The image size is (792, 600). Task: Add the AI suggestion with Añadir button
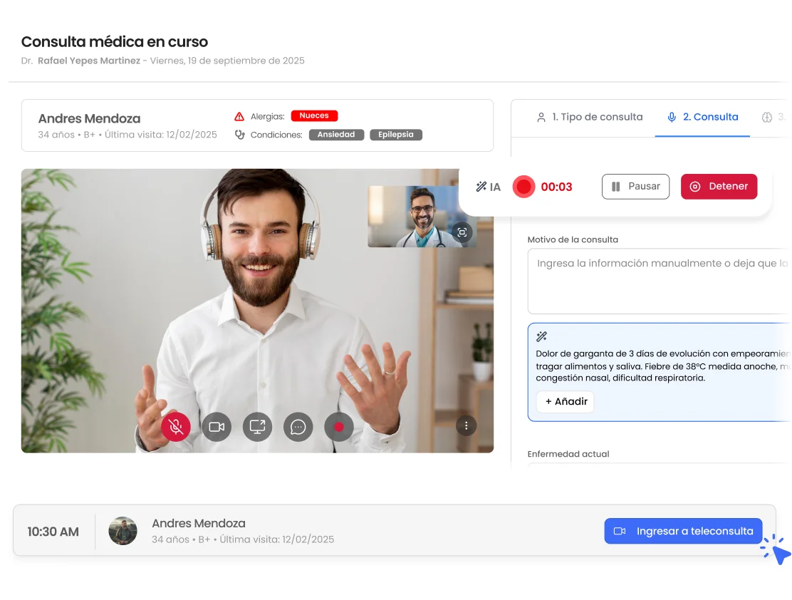[x=566, y=401]
